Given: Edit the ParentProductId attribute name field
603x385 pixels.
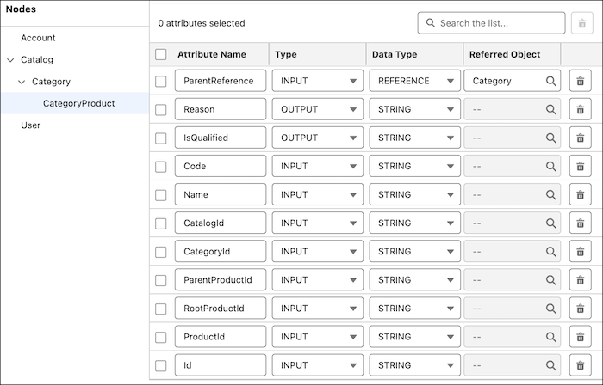Looking at the screenshot, I should click(x=221, y=279).
